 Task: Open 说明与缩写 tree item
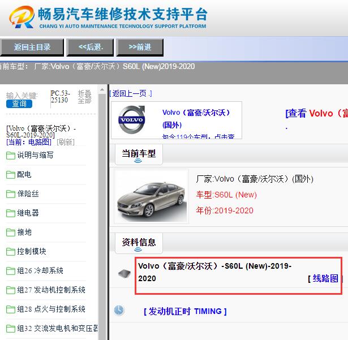pyautogui.click(x=35, y=156)
